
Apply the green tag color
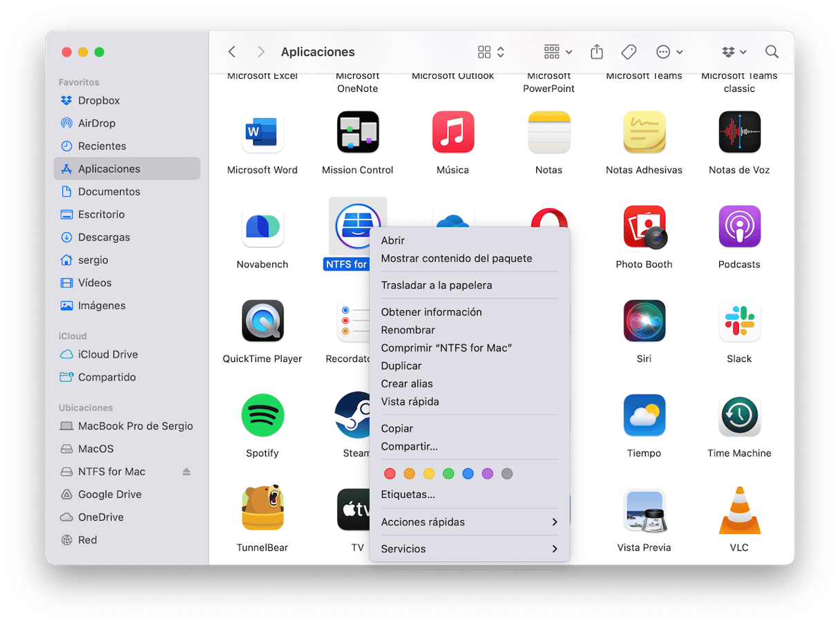point(448,474)
